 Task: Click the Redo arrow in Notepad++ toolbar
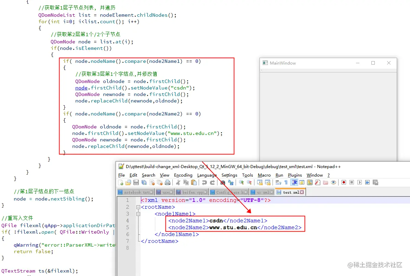pos(212,182)
